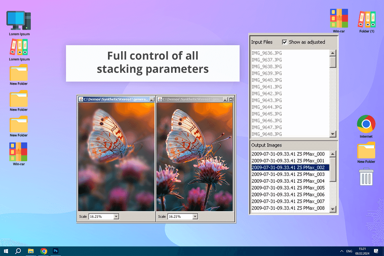The height and width of the screenshot is (256, 384).
Task: Maximize the right image window
Action: point(231,99)
